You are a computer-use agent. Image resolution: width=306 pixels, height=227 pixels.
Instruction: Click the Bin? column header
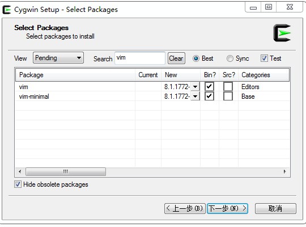(x=210, y=75)
